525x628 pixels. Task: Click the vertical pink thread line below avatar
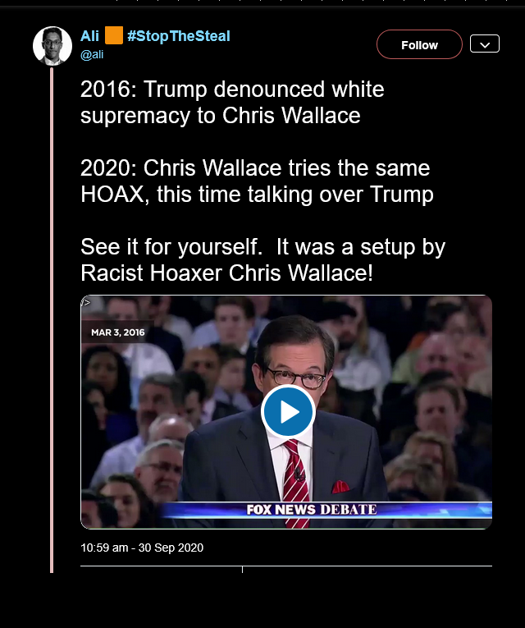pos(52,320)
